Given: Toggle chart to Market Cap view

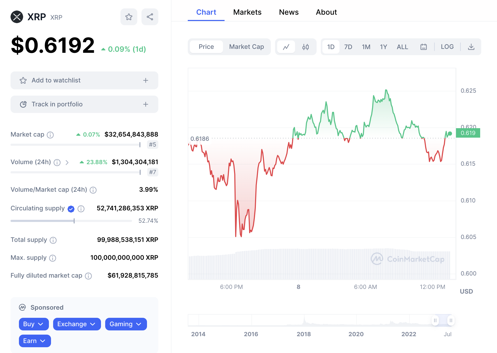Looking at the screenshot, I should 246,47.
